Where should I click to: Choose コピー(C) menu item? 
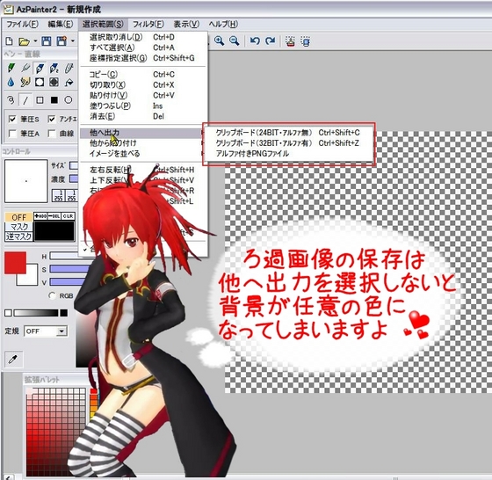coord(143,75)
